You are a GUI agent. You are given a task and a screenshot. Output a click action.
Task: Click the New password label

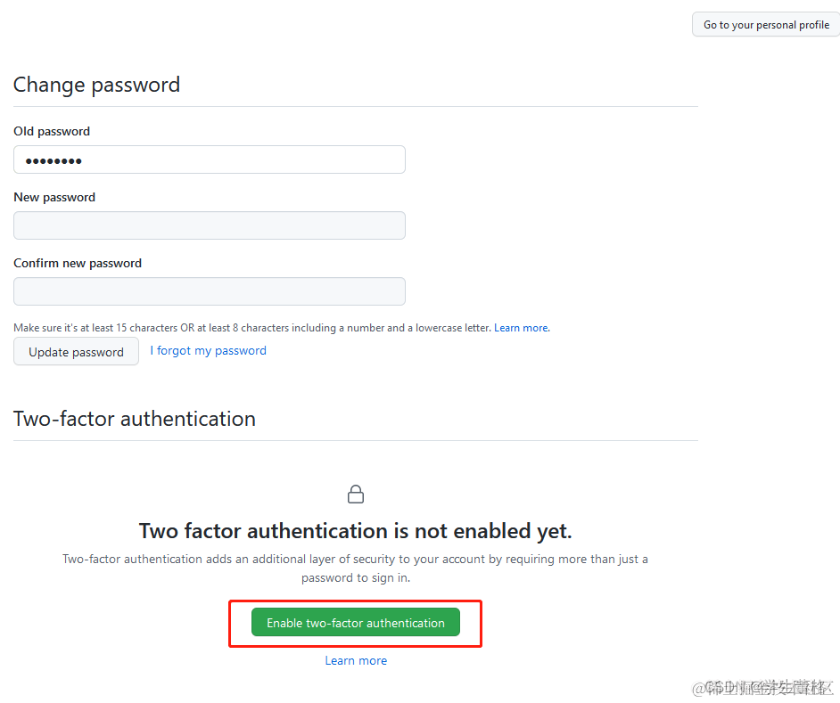54,198
